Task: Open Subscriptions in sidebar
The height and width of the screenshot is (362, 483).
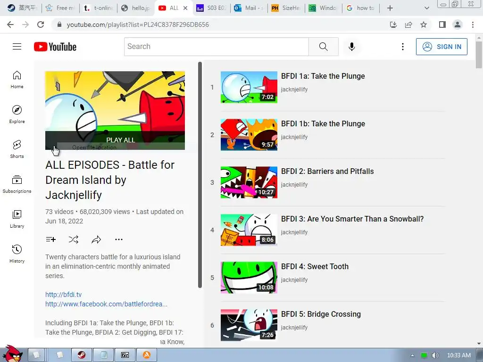Action: [17, 184]
